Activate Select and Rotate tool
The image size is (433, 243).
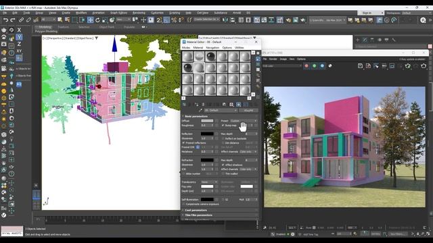[97, 20]
